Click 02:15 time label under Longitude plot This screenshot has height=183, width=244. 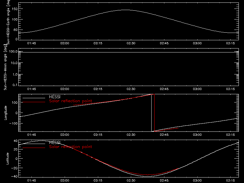[98, 135]
